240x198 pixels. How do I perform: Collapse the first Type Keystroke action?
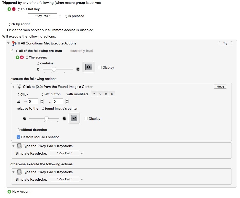point(14,146)
